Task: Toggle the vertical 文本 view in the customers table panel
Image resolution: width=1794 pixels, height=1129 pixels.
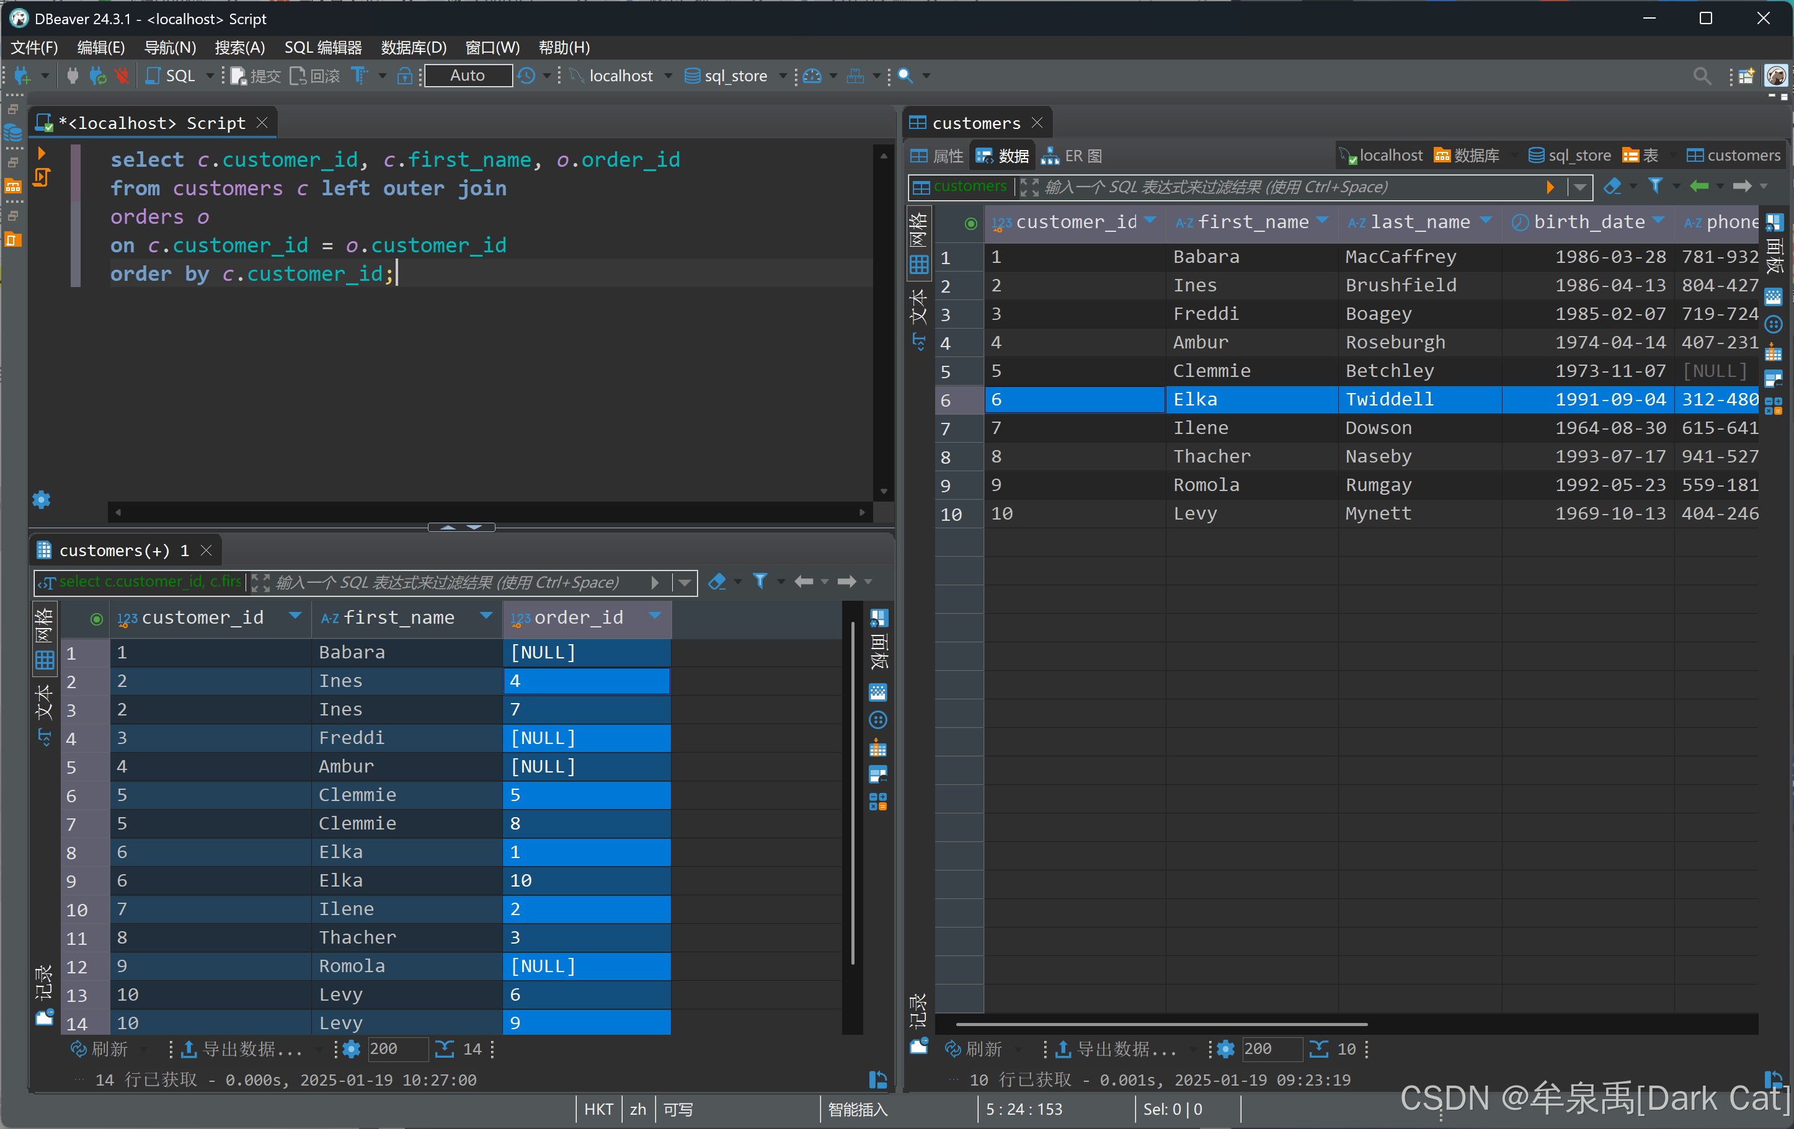Action: click(918, 307)
